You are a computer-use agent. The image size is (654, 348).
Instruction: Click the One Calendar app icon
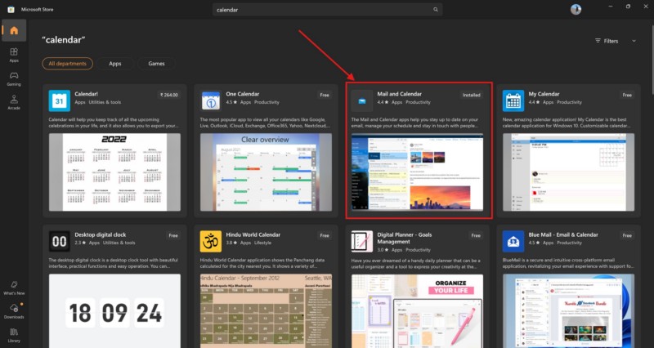(210, 100)
